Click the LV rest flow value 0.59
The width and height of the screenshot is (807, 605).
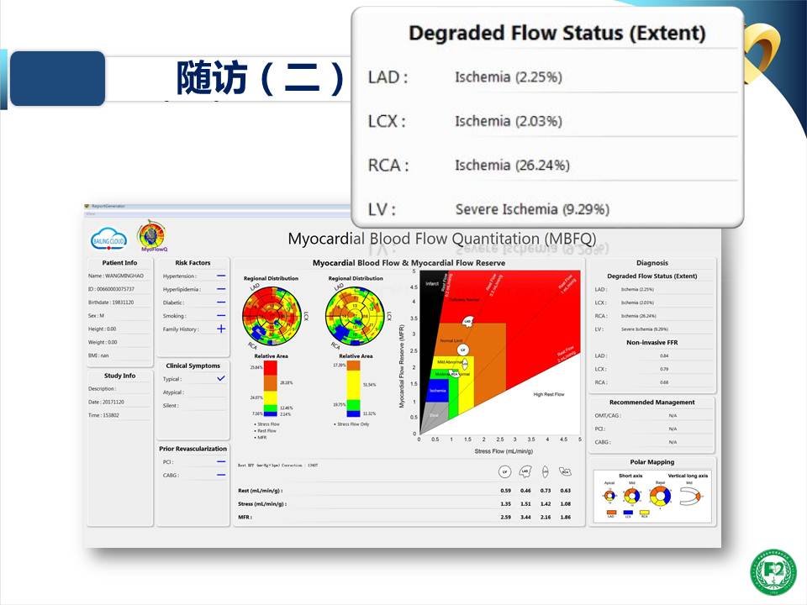pos(506,491)
